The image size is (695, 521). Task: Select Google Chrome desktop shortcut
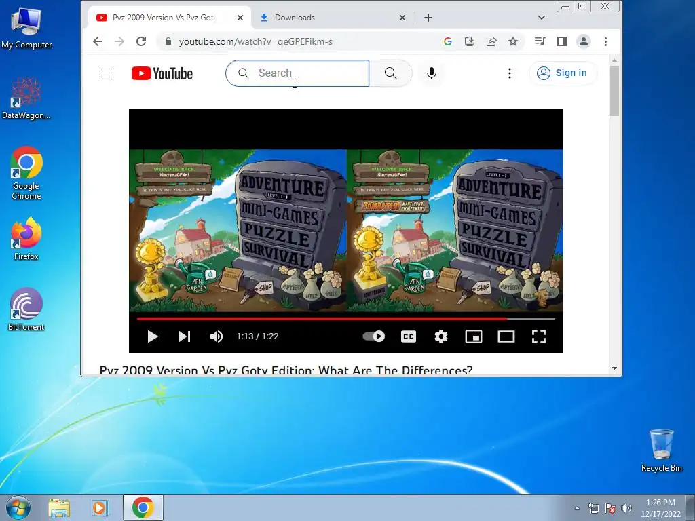pyautogui.click(x=26, y=173)
